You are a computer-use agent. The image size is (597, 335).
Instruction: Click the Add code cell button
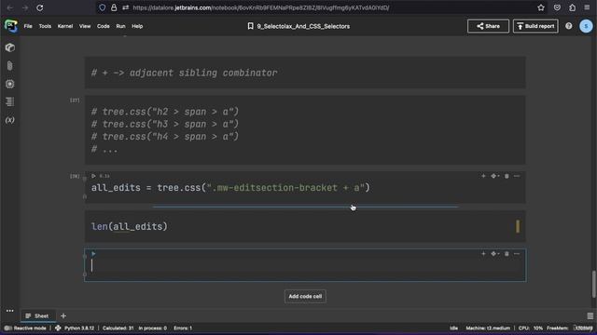click(x=305, y=296)
